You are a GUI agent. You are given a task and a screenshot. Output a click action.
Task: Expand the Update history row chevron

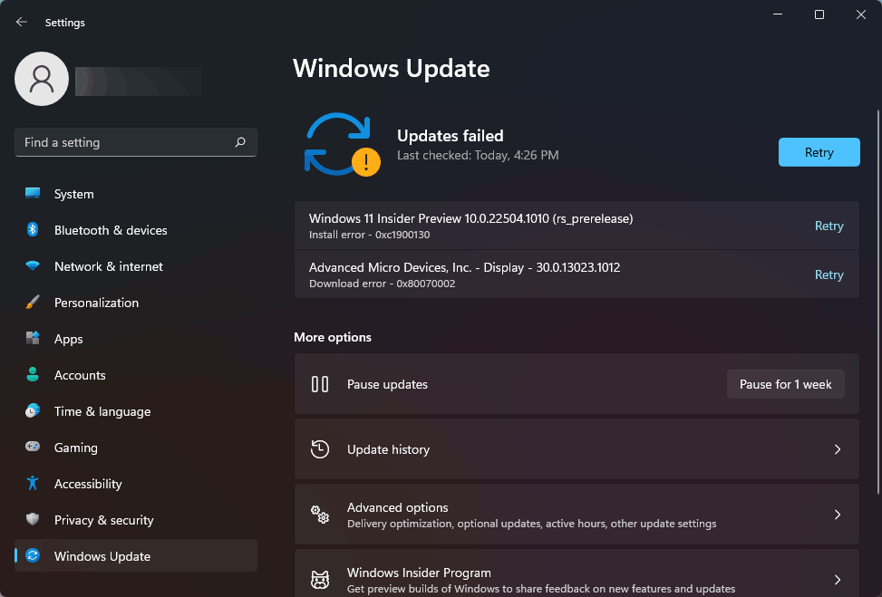click(837, 448)
